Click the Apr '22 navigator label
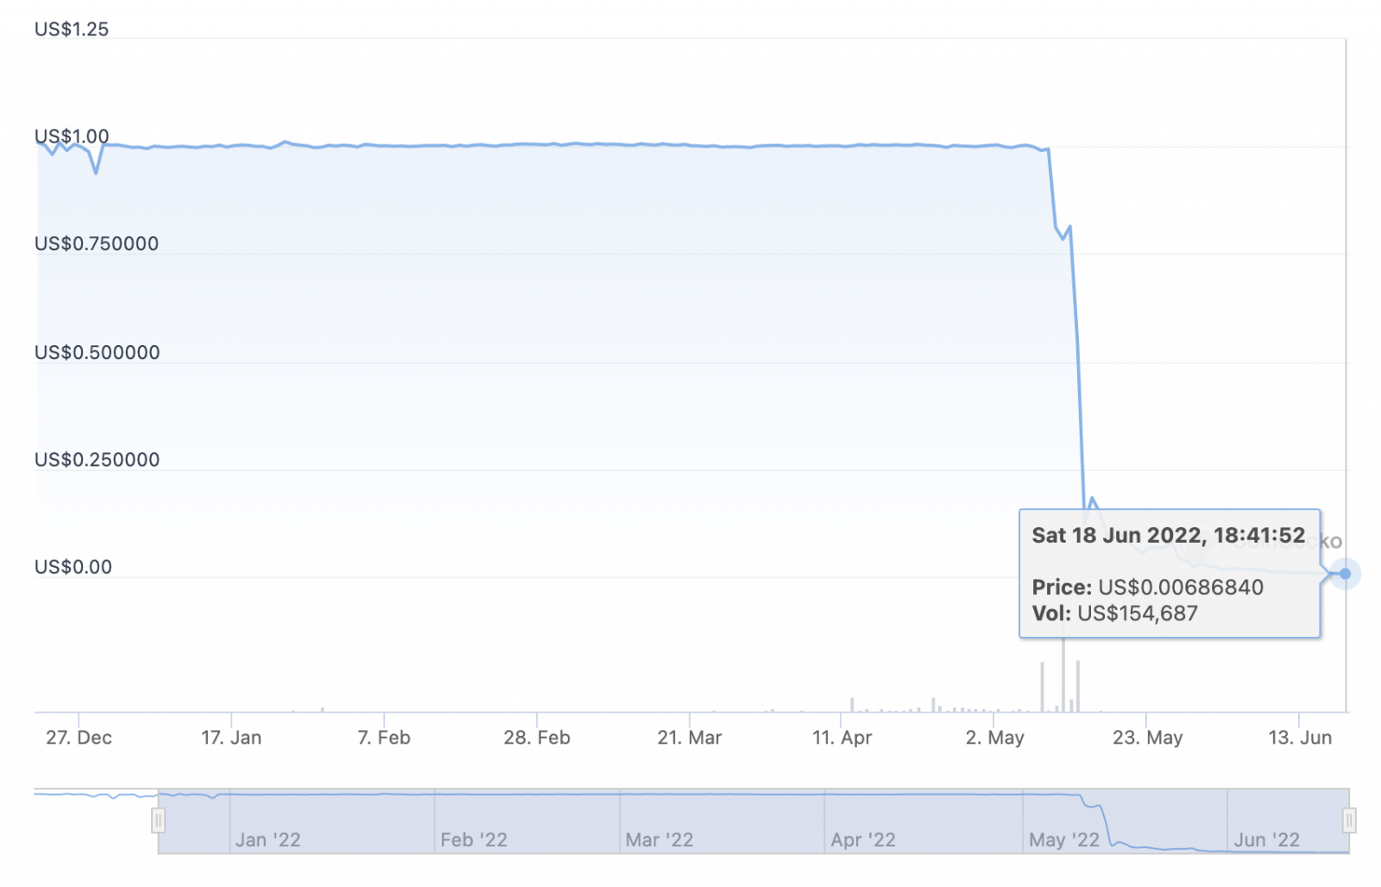The width and height of the screenshot is (1381, 887). click(x=863, y=840)
